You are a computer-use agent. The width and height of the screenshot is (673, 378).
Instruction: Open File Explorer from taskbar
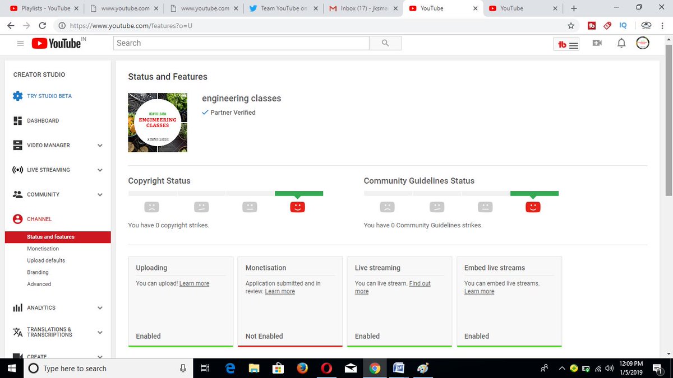pos(254,368)
